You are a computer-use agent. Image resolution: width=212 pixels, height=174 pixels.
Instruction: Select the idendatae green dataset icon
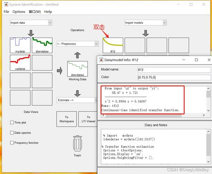tap(42, 45)
